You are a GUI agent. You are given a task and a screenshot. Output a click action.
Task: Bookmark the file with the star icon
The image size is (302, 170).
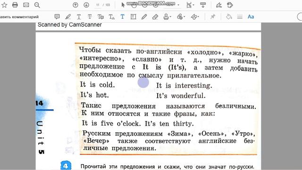coord(4,5)
